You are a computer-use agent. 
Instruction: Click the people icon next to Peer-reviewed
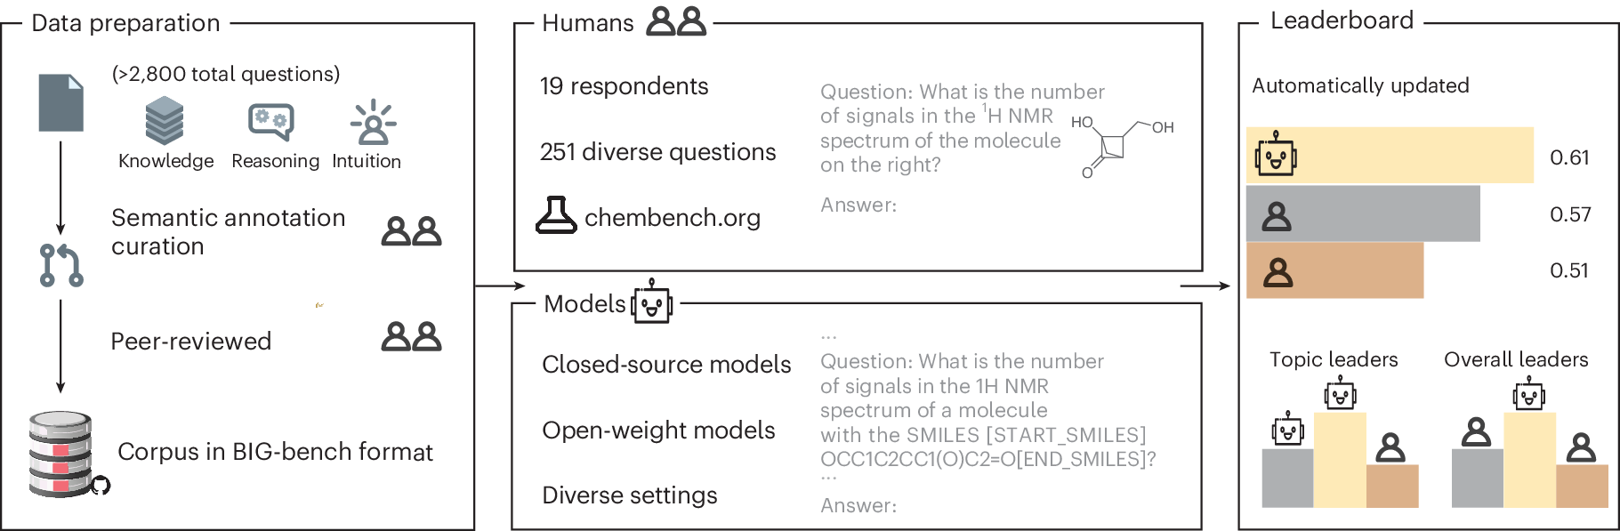pos(411,337)
